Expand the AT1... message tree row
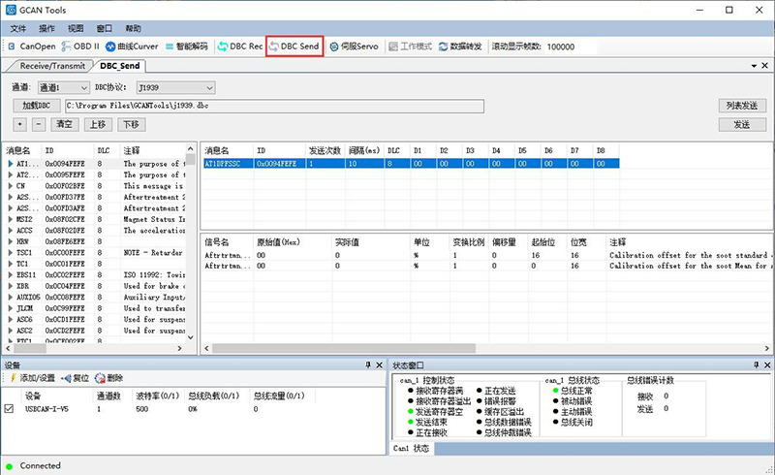 (x=10, y=164)
